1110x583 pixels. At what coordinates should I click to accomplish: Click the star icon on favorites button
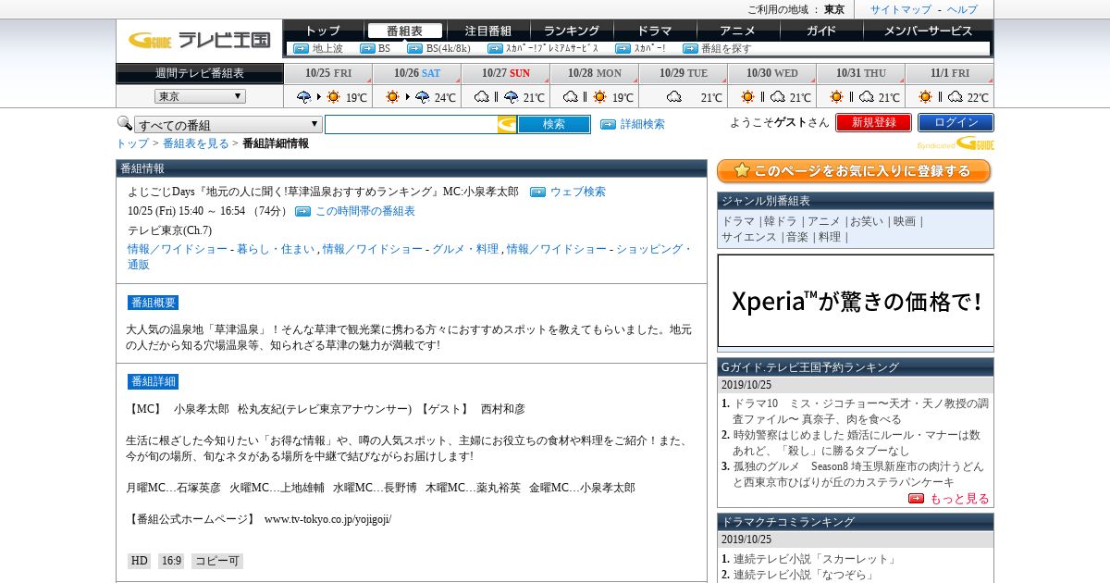coord(741,171)
